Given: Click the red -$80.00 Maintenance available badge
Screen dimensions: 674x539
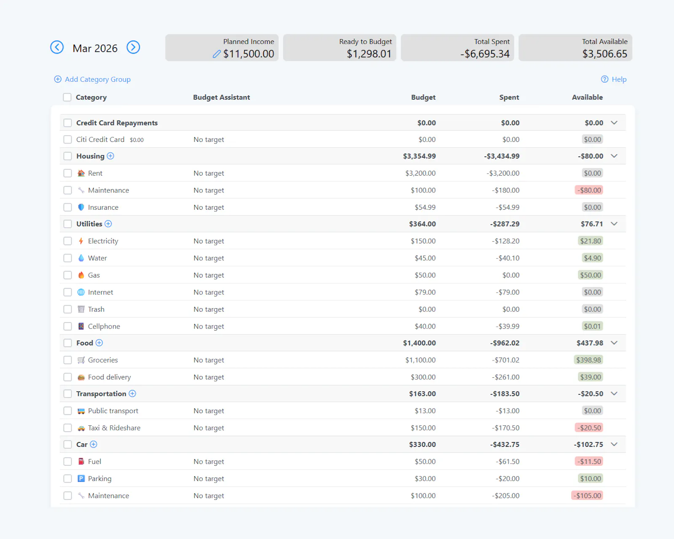Looking at the screenshot, I should (x=589, y=190).
